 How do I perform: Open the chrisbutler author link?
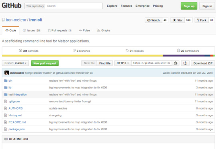click(17, 73)
